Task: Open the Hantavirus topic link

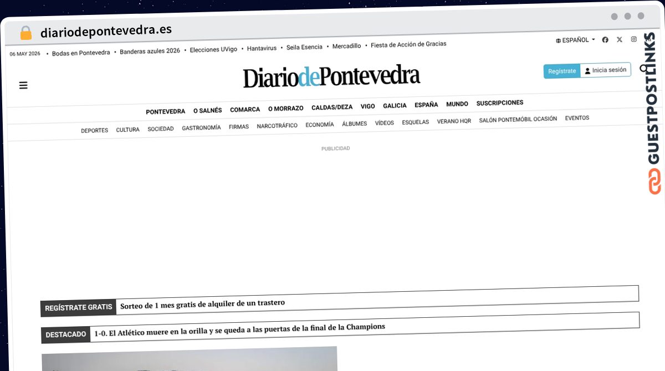Action: click(x=262, y=49)
